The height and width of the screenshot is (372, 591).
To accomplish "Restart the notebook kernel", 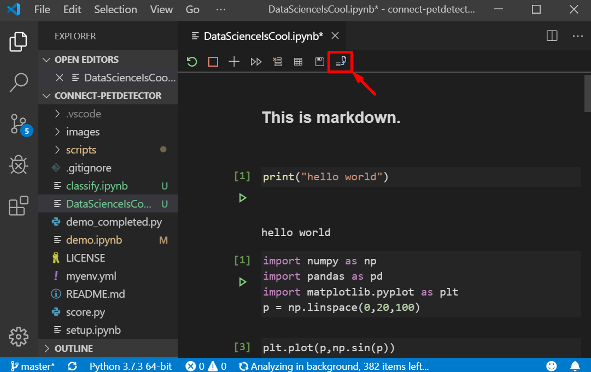I will click(x=192, y=61).
